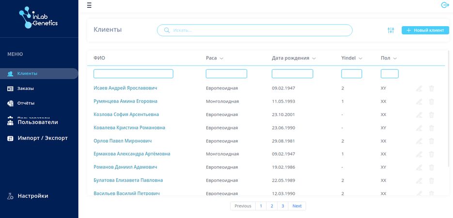Viewport: 453px width, 218px height.
Task: Go to the Next page of results
Action: 297,206
